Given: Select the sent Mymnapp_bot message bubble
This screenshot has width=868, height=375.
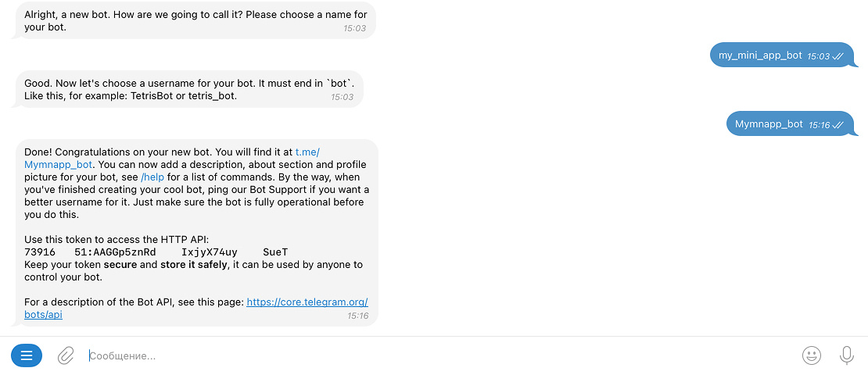Looking at the screenshot, I should 769,124.
